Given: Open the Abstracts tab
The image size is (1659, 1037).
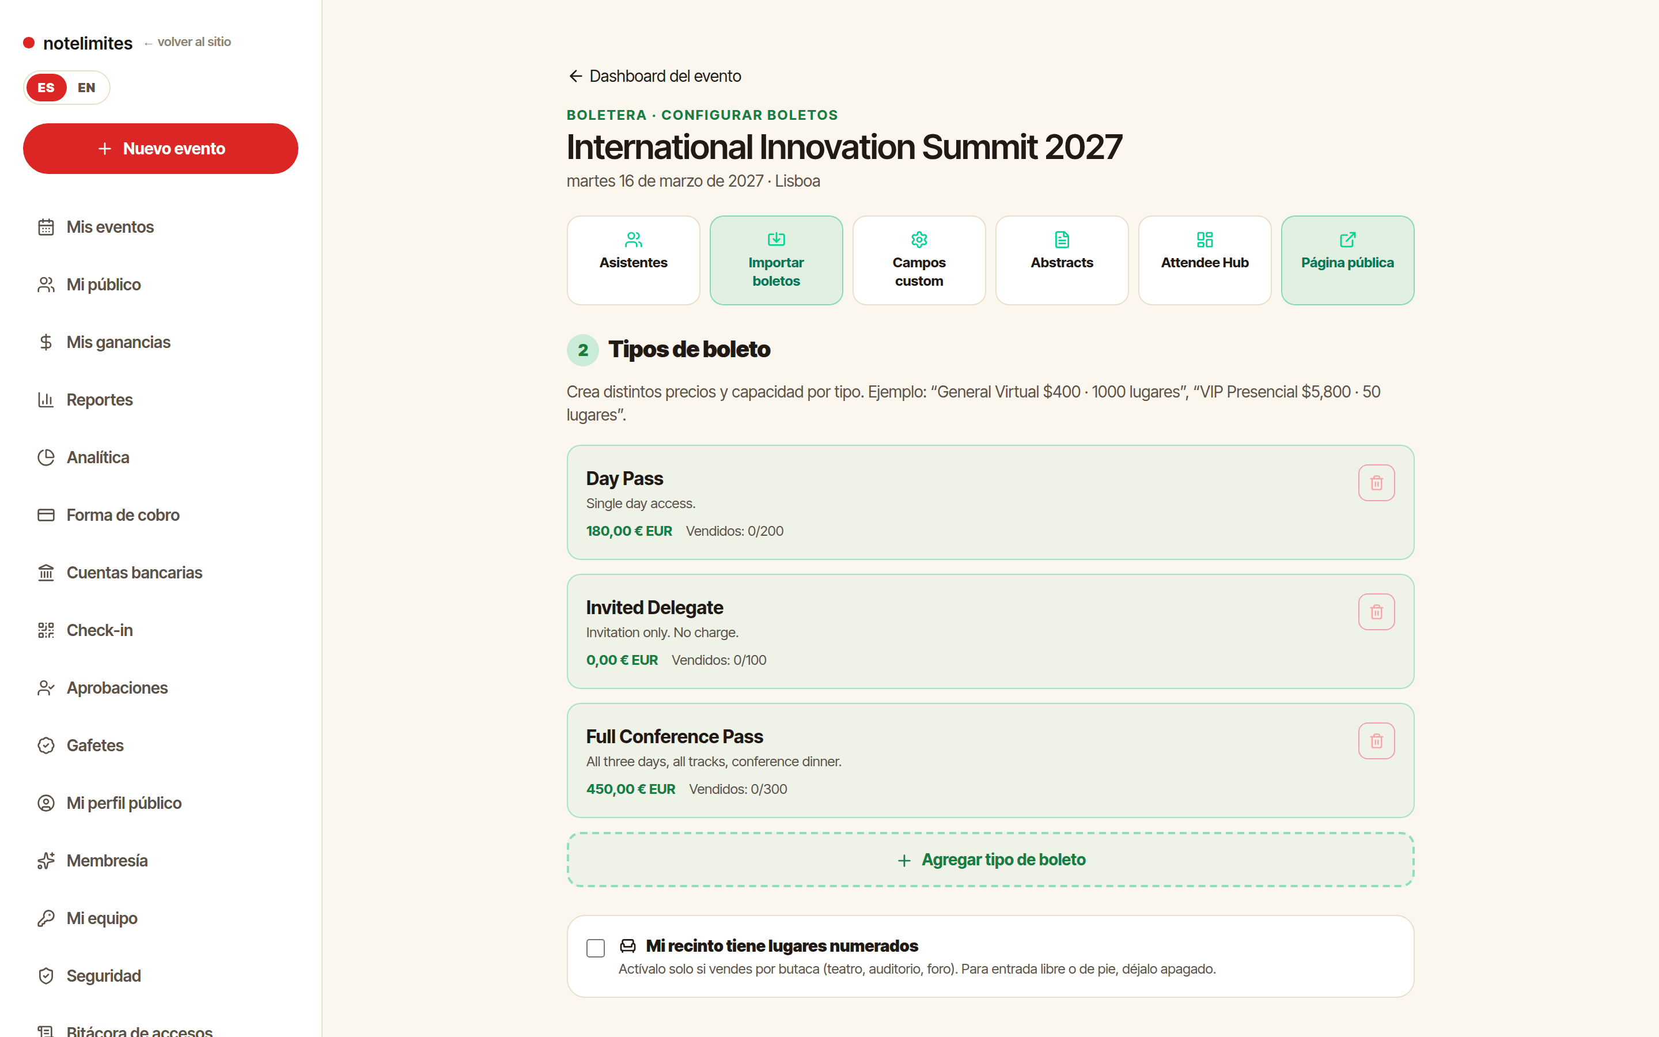Looking at the screenshot, I should pos(1061,260).
